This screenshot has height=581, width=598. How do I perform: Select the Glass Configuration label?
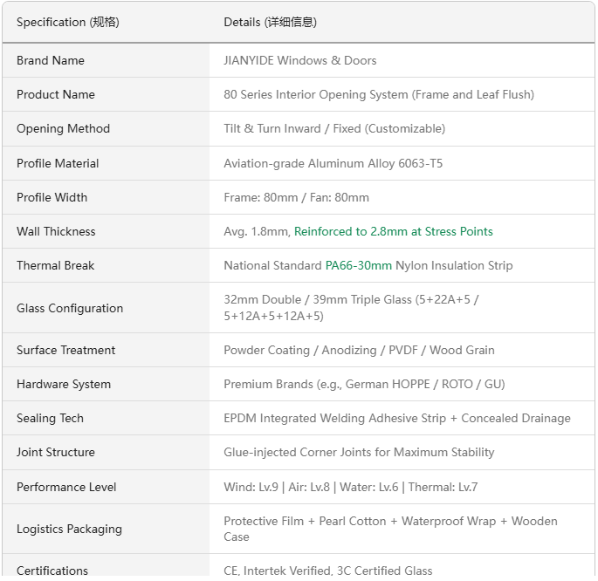tap(70, 308)
